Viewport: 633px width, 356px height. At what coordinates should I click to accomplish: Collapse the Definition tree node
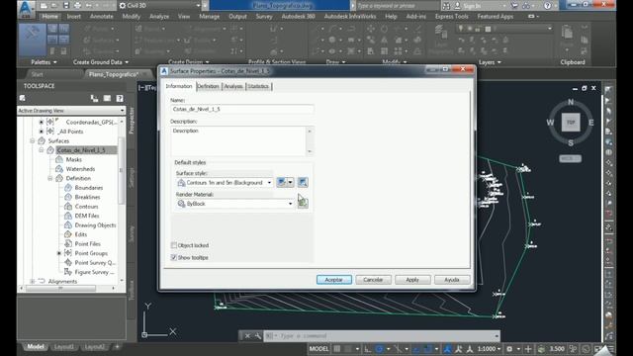click(50, 178)
